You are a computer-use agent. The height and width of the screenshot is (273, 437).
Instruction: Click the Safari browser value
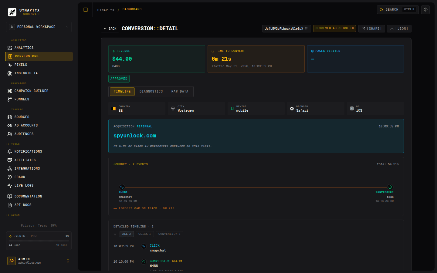tap(302, 111)
